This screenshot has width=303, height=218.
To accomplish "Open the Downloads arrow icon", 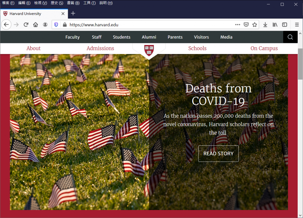I will click(265, 25).
